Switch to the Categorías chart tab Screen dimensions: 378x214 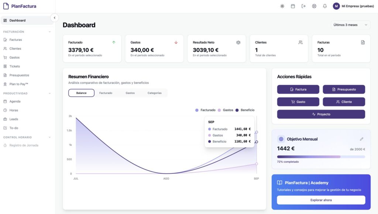(155, 93)
